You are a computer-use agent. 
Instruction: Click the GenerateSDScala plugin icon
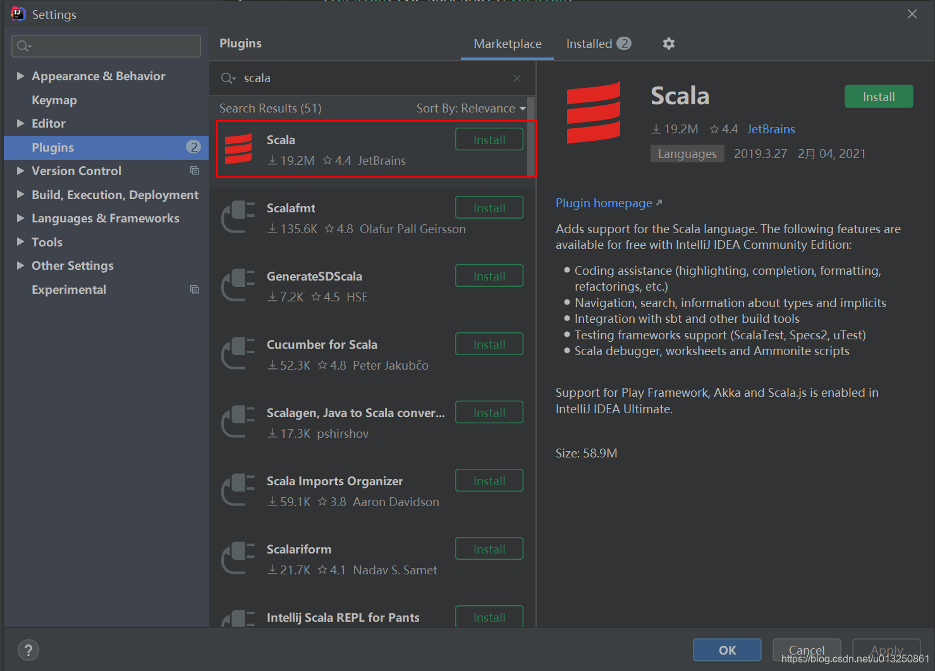click(x=238, y=286)
